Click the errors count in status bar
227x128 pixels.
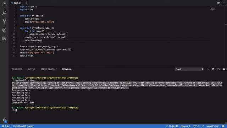[4, 126]
